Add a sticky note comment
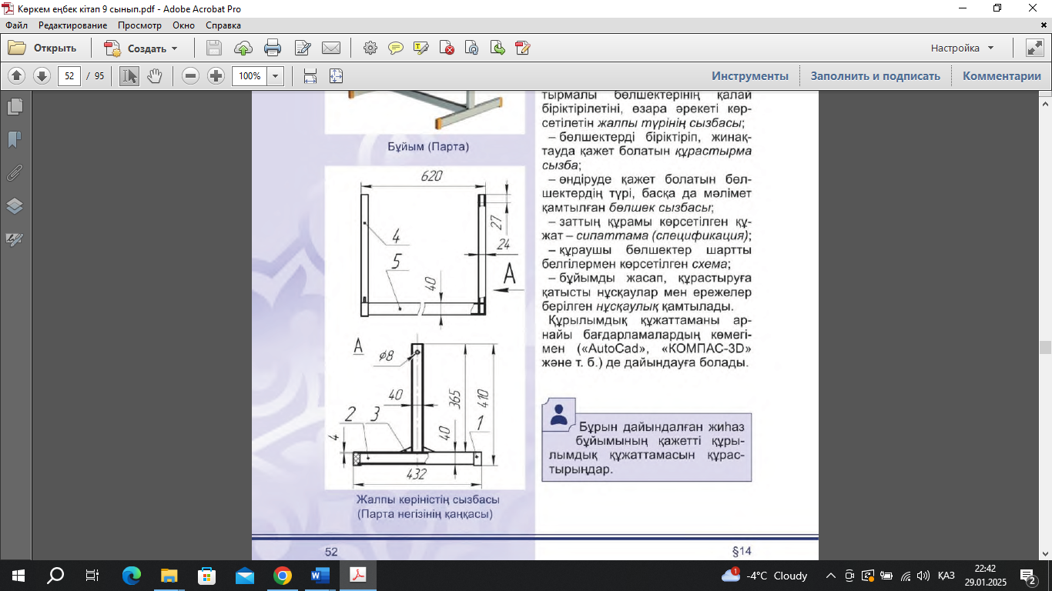The height and width of the screenshot is (591, 1052). pos(396,48)
